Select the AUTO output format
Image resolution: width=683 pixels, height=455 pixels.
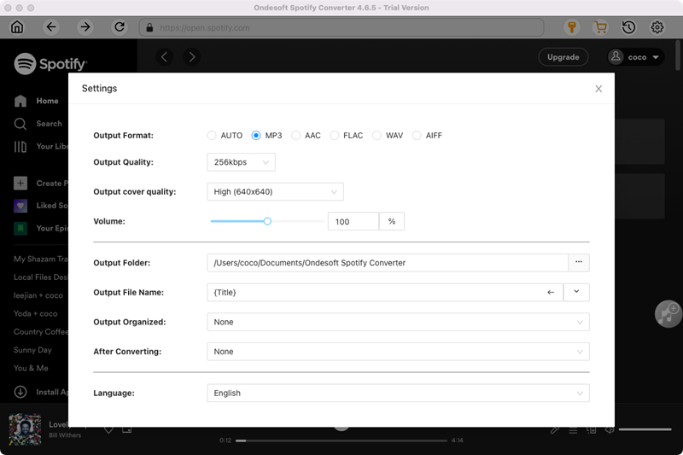pos(212,136)
